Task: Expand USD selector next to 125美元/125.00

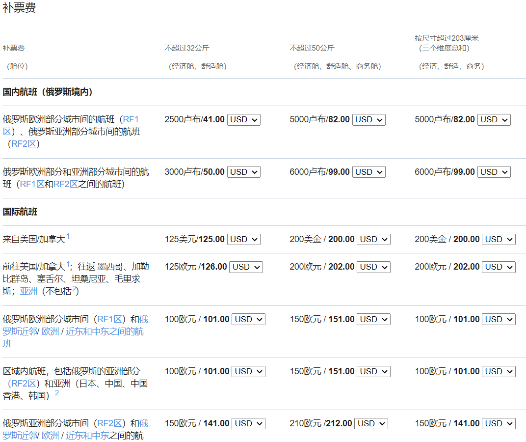Action: [x=243, y=239]
